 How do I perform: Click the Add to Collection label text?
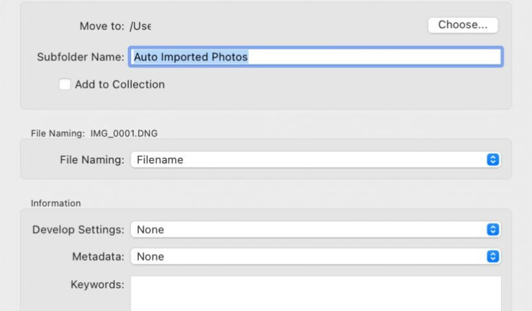pos(119,84)
